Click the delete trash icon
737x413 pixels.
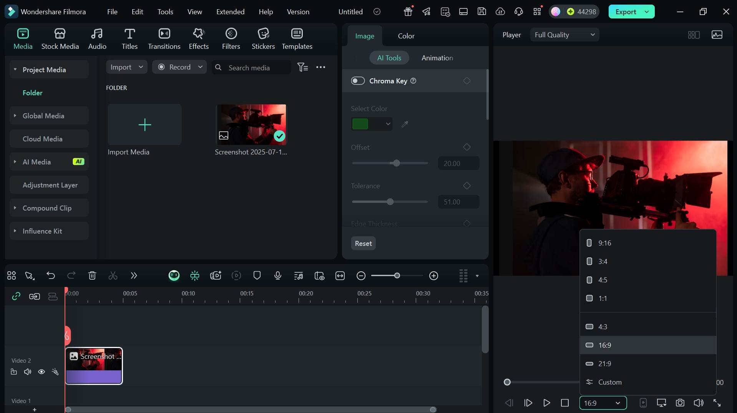(92, 275)
